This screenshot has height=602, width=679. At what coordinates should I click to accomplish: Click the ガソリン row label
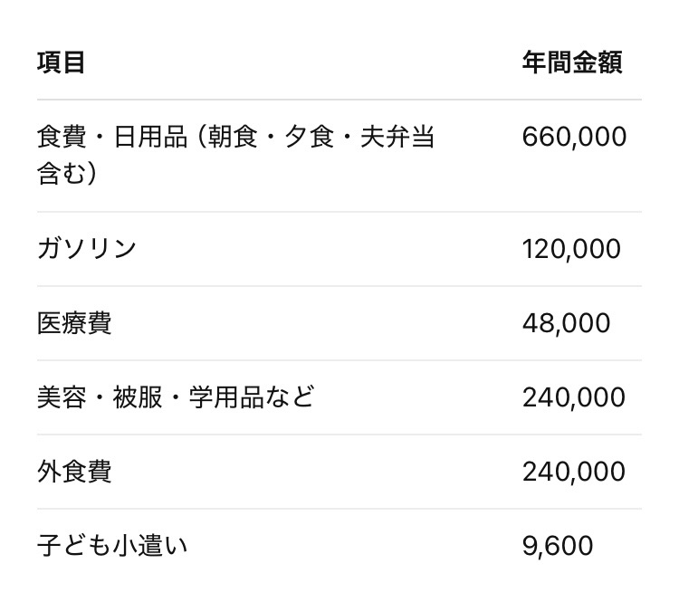tap(86, 249)
